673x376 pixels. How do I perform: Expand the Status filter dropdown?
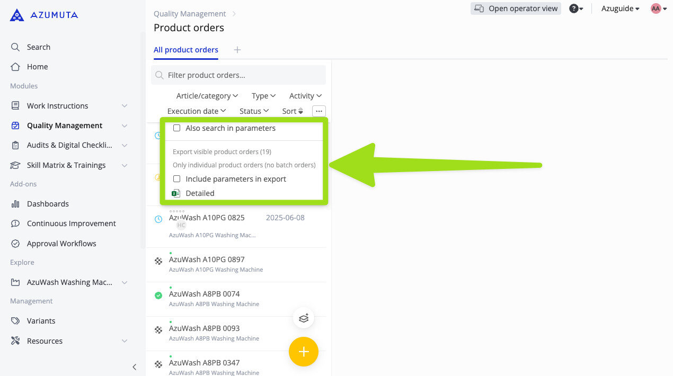254,111
